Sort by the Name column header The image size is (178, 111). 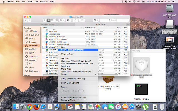click(63, 28)
